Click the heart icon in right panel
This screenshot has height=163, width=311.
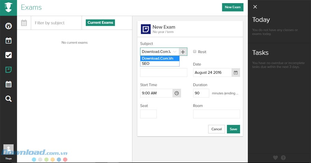(275, 158)
